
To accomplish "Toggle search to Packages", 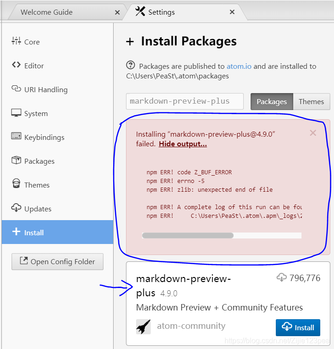I will click(x=272, y=101).
